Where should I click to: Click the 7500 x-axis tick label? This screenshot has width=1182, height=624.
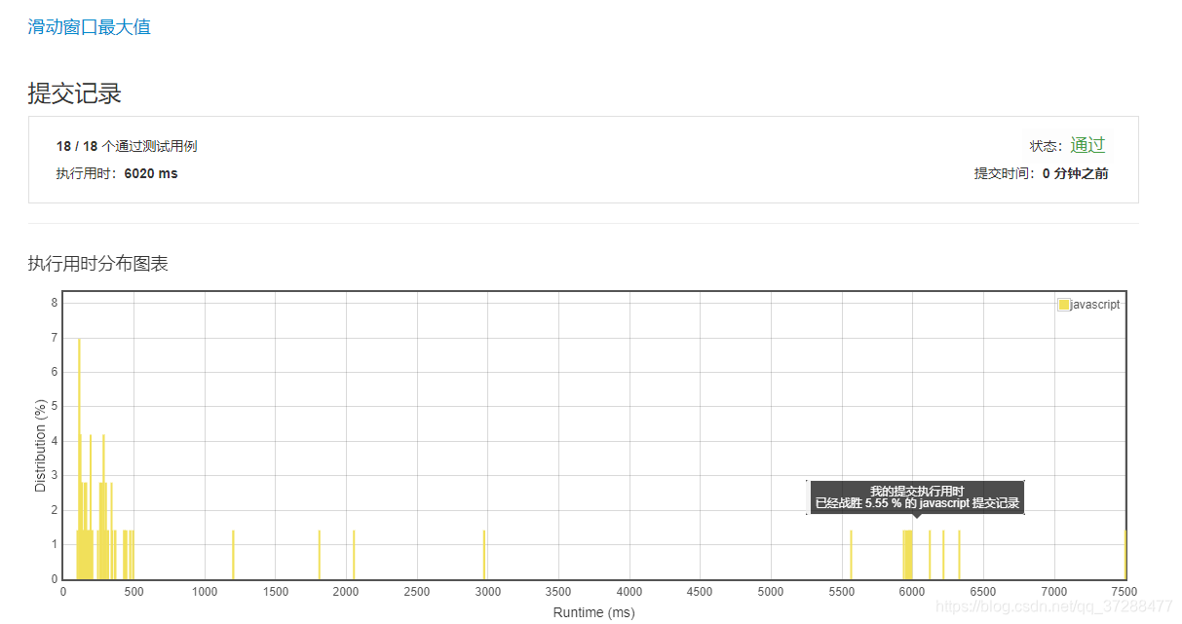[x=1125, y=591]
